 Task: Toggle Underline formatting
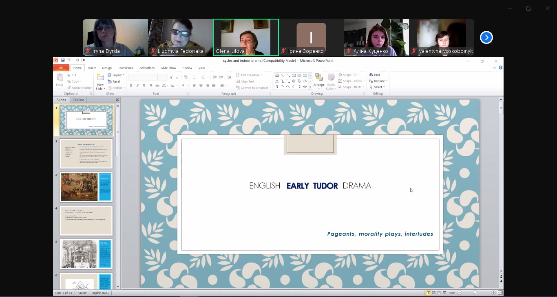pyautogui.click(x=144, y=85)
